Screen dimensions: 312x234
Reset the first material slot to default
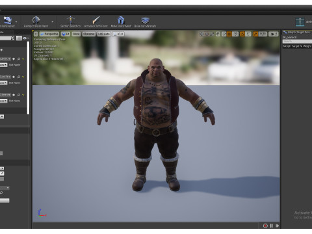pyautogui.click(x=23, y=59)
